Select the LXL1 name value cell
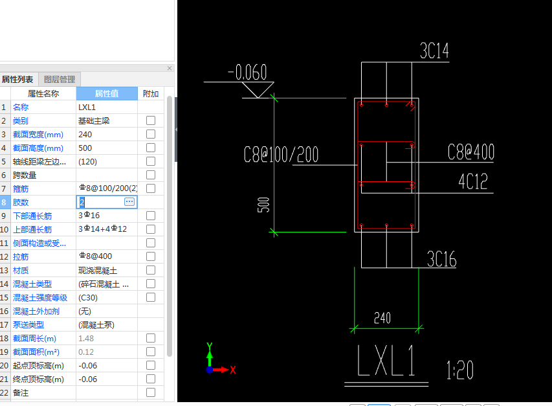 [107, 107]
